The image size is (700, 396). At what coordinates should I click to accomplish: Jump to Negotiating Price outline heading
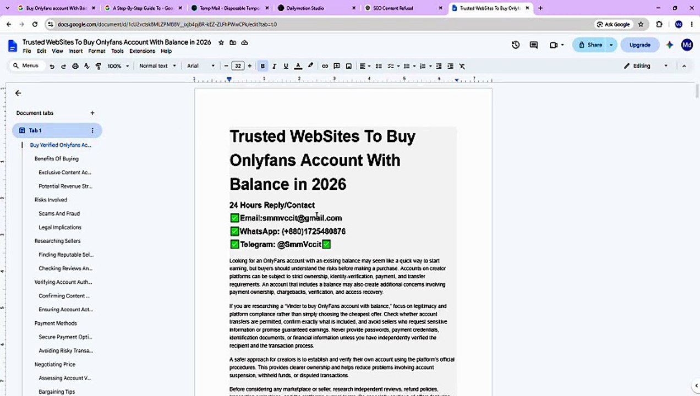pyautogui.click(x=54, y=365)
